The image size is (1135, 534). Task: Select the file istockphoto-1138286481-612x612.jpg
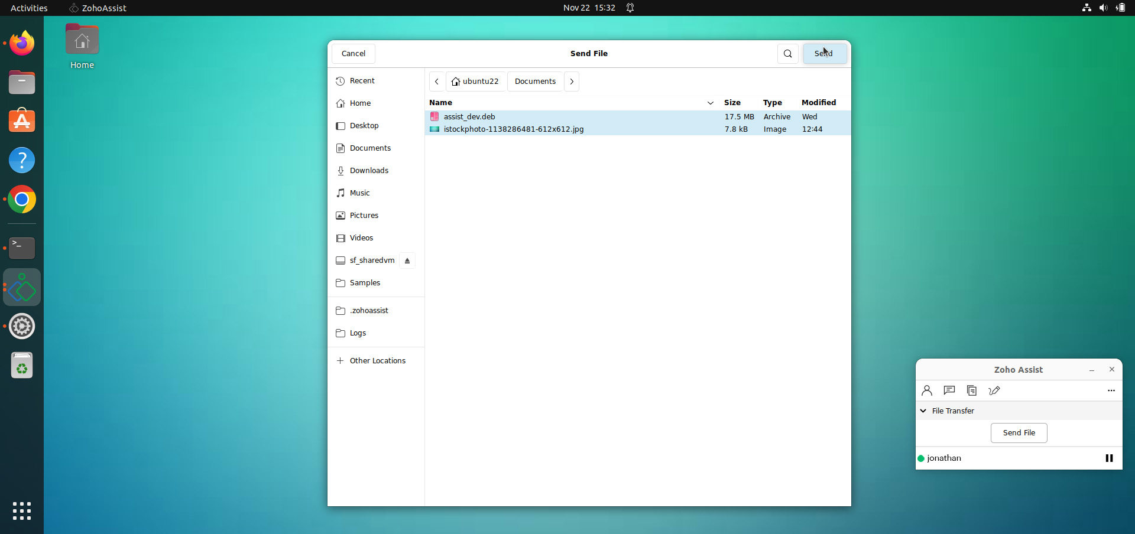click(513, 129)
